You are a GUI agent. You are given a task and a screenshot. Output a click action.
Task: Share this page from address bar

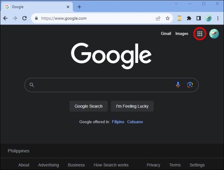point(158,18)
